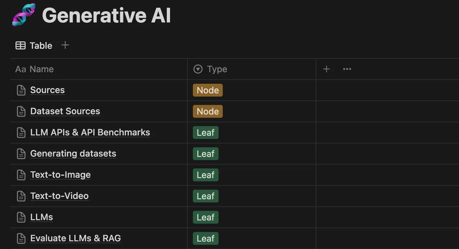The image size is (459, 249).
Task: Click the DNA page icon next to Generative AI
Action: click(23, 14)
